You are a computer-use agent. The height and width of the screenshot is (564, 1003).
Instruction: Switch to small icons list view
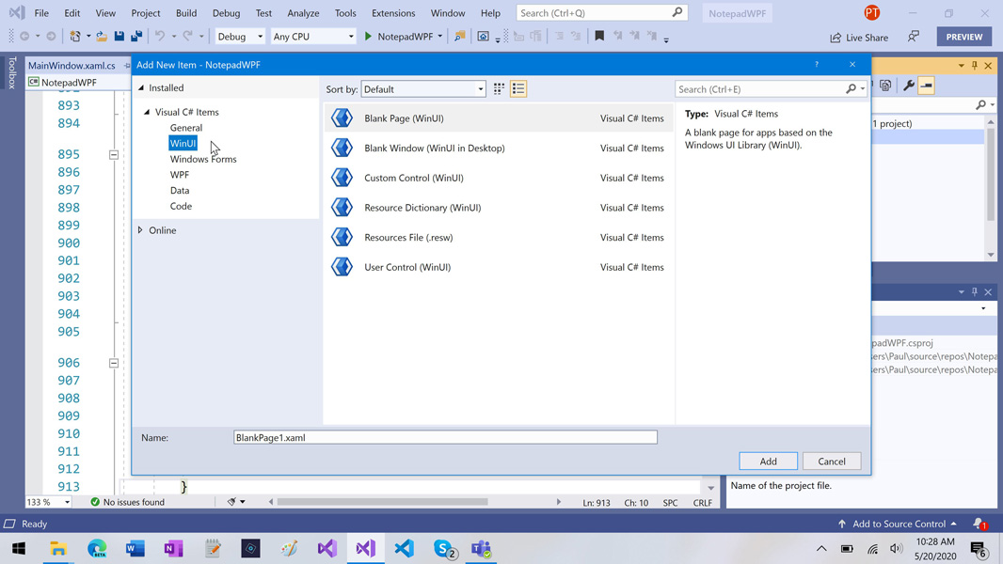[518, 88]
